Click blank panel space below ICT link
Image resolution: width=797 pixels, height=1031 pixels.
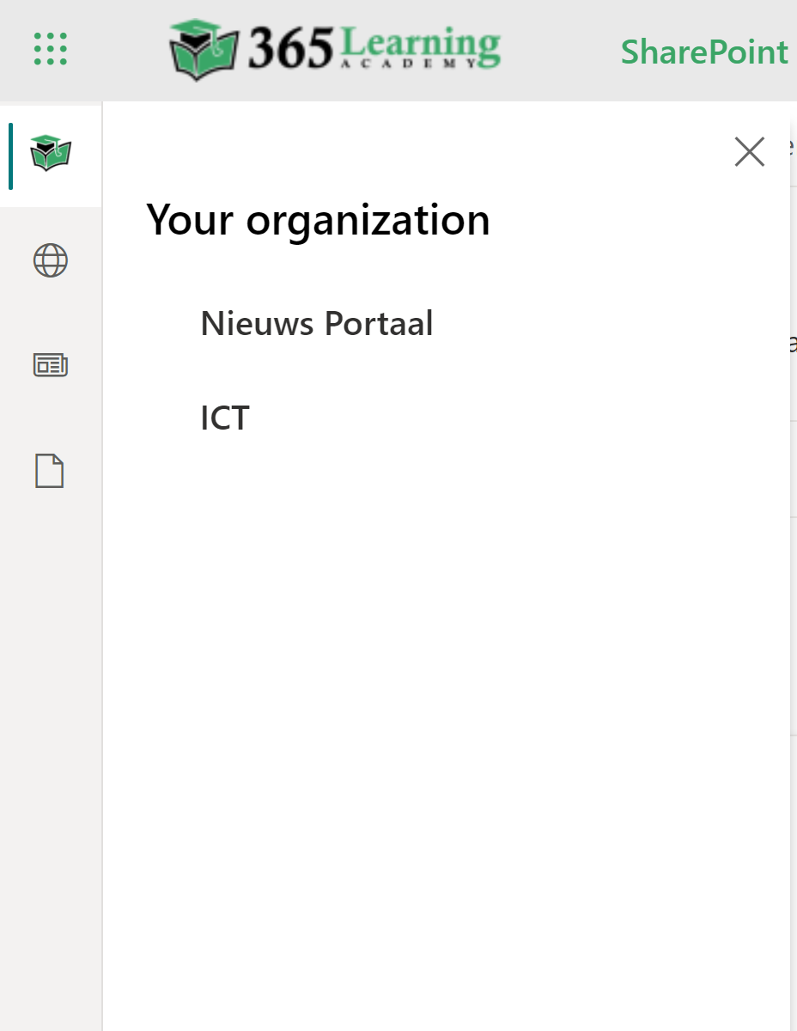click(x=429, y=687)
